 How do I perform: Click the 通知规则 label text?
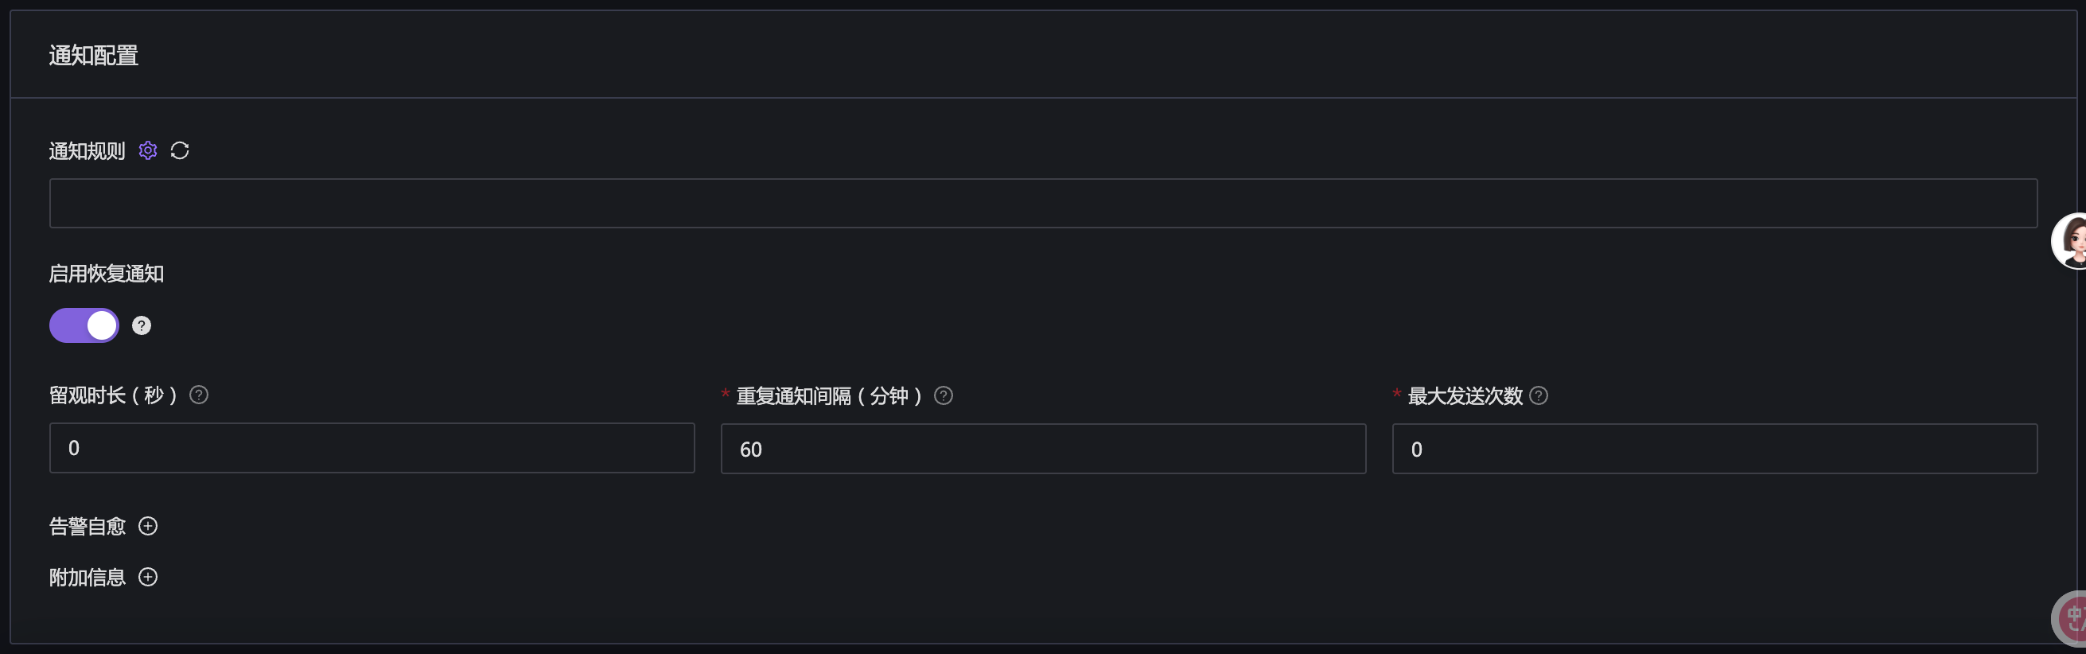pyautogui.click(x=88, y=151)
